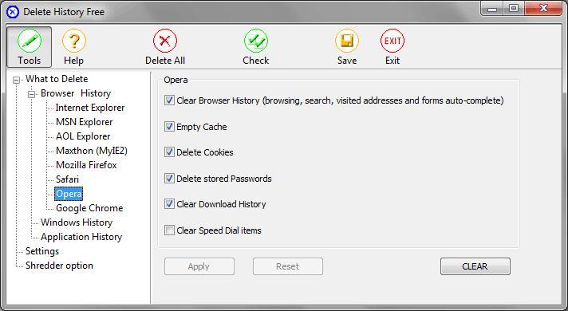This screenshot has width=568, height=311.
Task: Maximize the Delete History Free window
Action: coord(513,9)
